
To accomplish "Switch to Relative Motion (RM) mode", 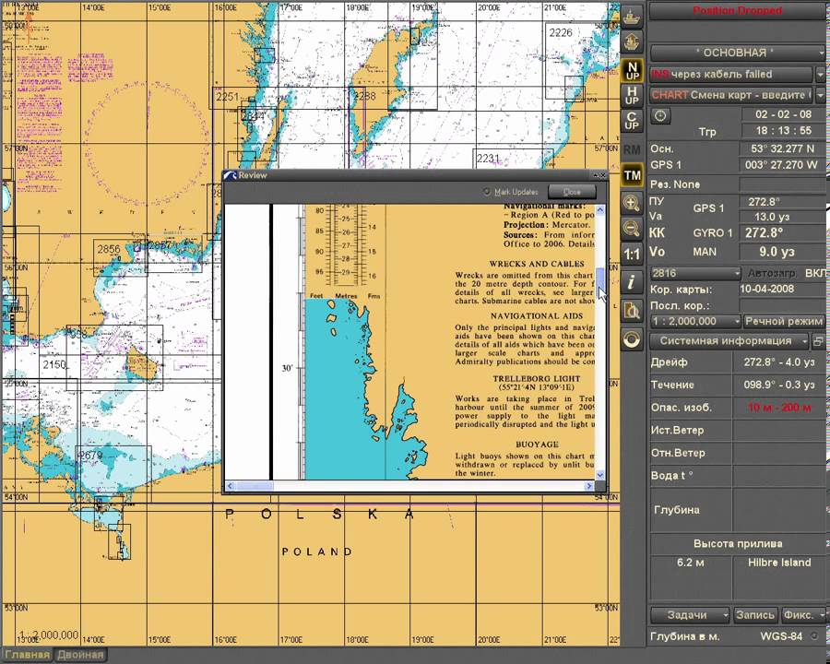I will point(632,149).
